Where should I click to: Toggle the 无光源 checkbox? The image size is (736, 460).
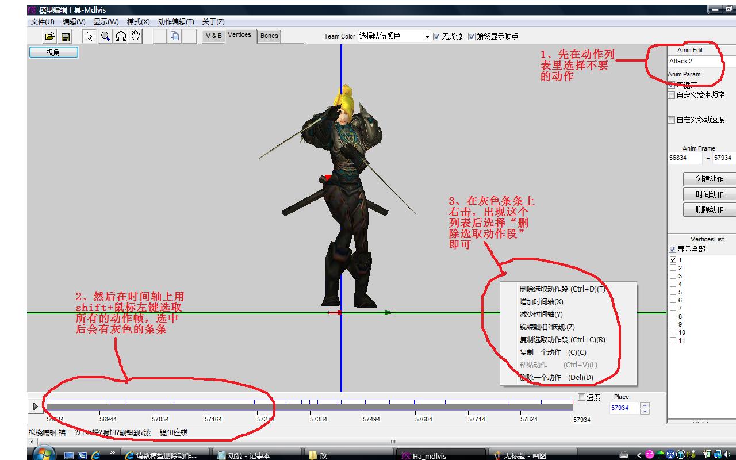437,36
